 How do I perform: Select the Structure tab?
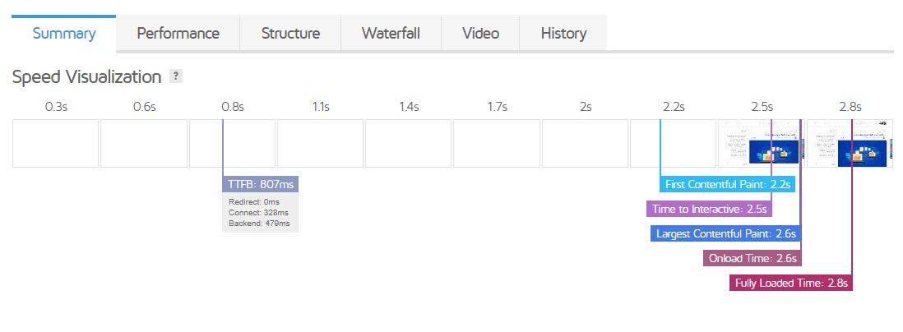pyautogui.click(x=290, y=34)
